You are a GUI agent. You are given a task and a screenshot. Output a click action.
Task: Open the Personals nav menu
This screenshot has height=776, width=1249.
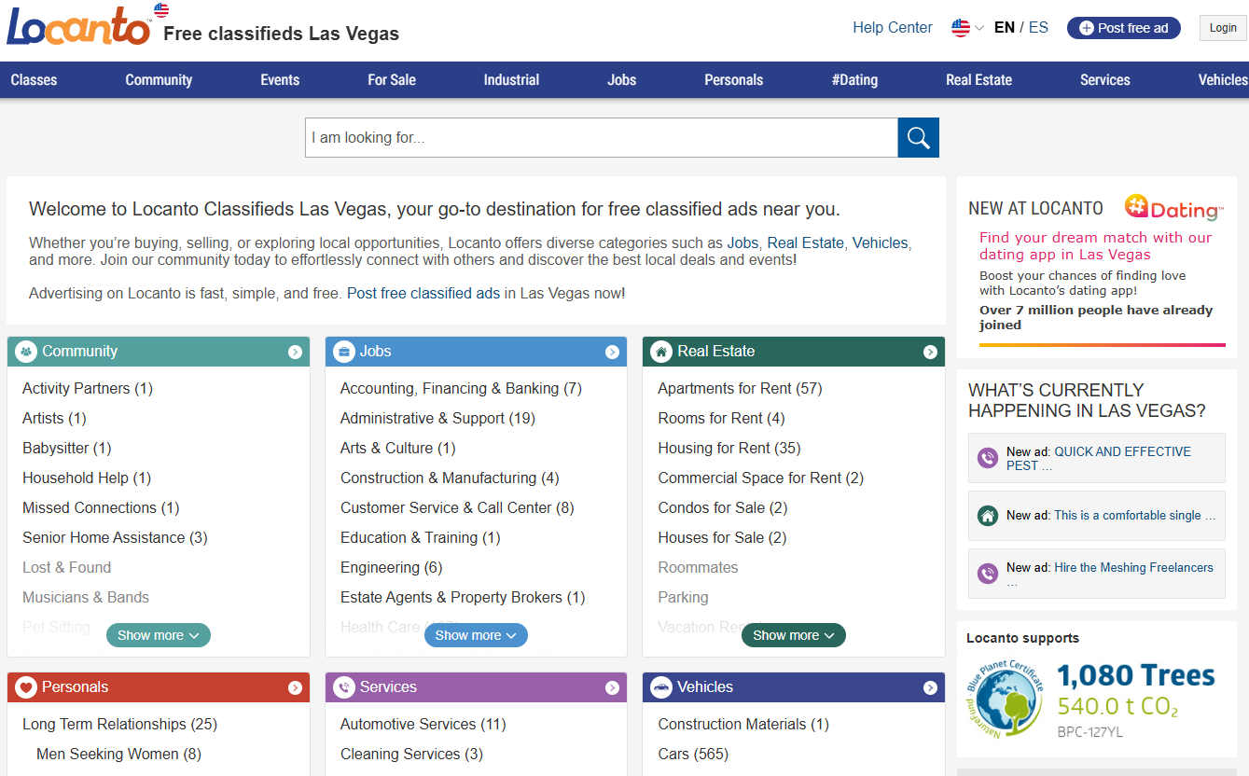(x=733, y=80)
